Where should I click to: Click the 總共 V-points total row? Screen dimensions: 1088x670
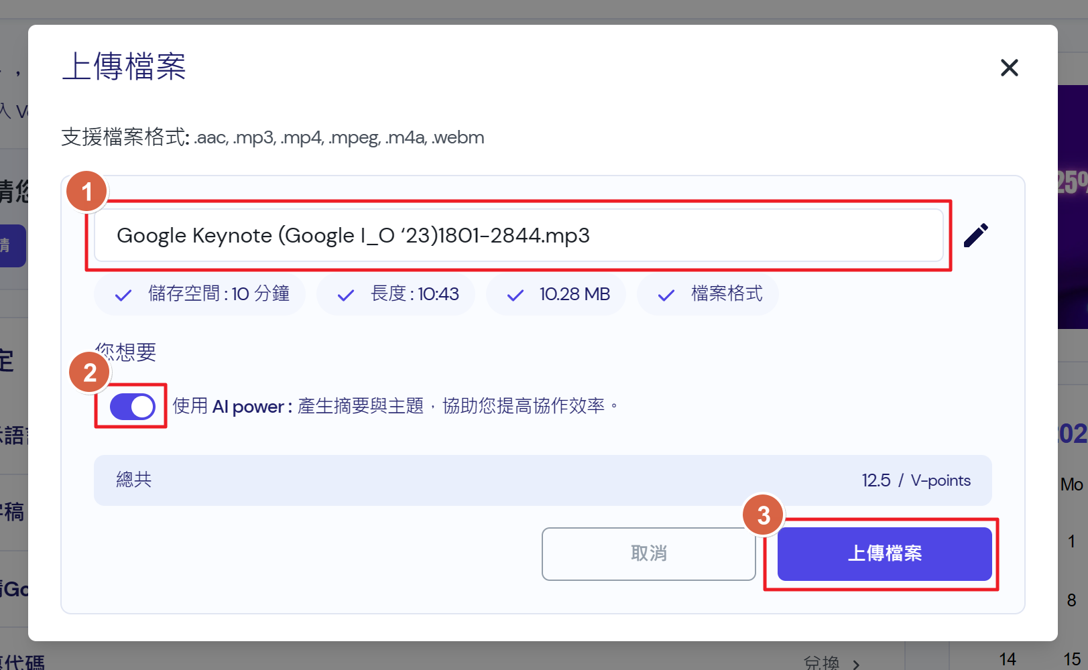tap(542, 480)
